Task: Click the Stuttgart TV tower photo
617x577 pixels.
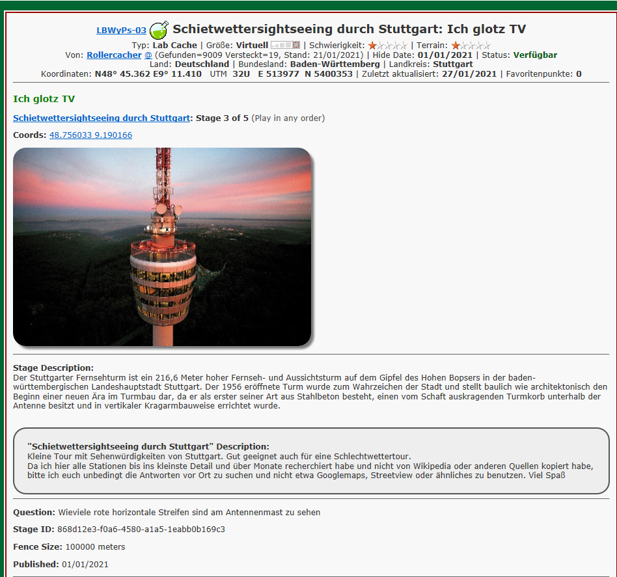Action: (x=162, y=247)
